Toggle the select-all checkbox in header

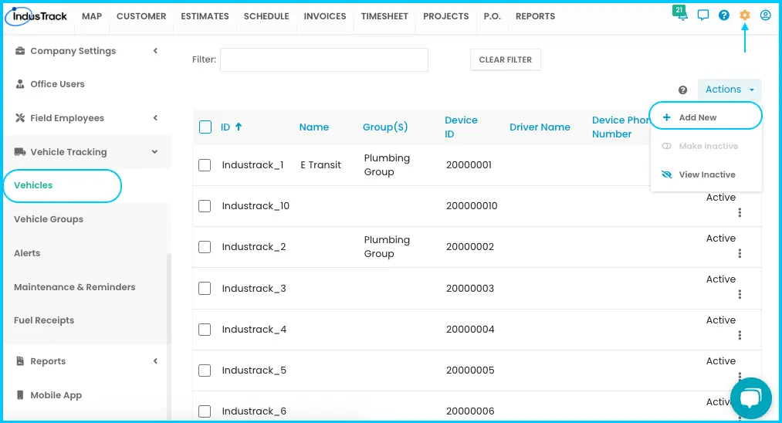click(x=205, y=127)
